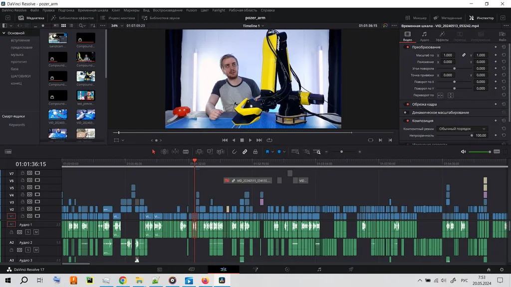Image resolution: width=511 pixels, height=287 pixels.
Task: Click the Микшер button
Action: 415,18
